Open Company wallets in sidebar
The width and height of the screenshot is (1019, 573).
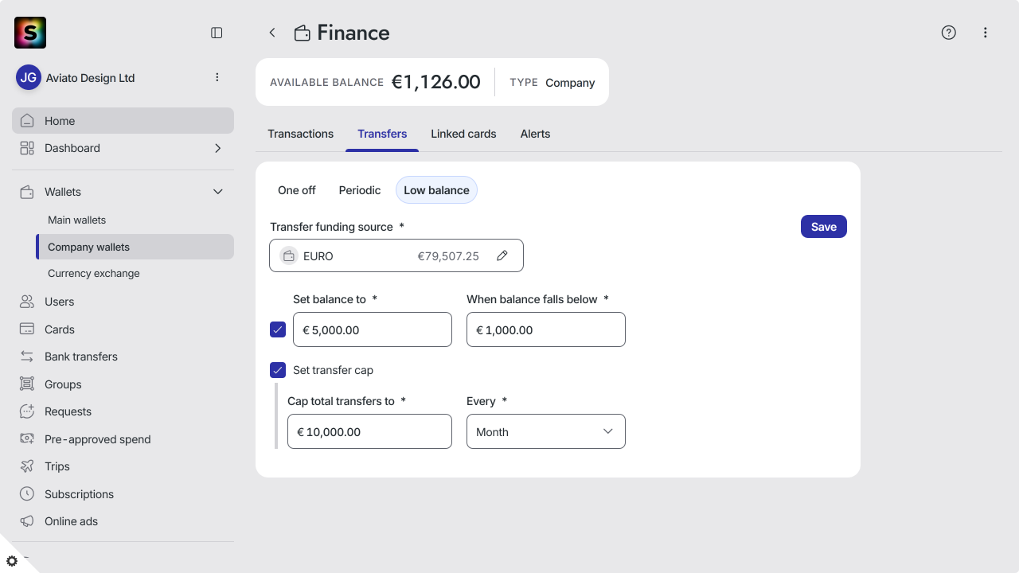tap(135, 247)
